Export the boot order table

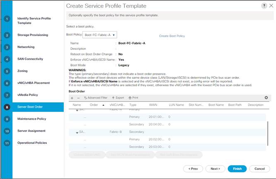pyautogui.click(x=118, y=98)
